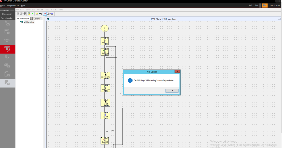Click the save script toolbar icon

[18, 14]
